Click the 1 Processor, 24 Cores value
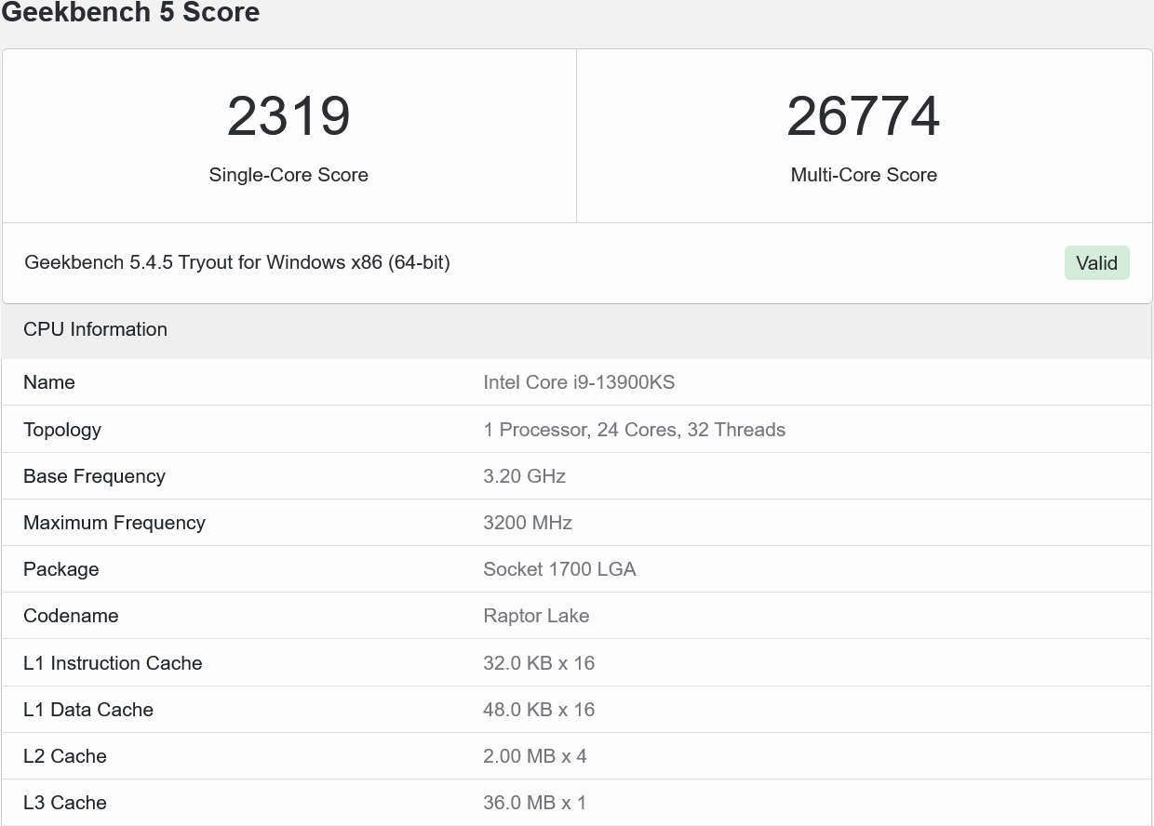1154x826 pixels. pyautogui.click(x=634, y=430)
